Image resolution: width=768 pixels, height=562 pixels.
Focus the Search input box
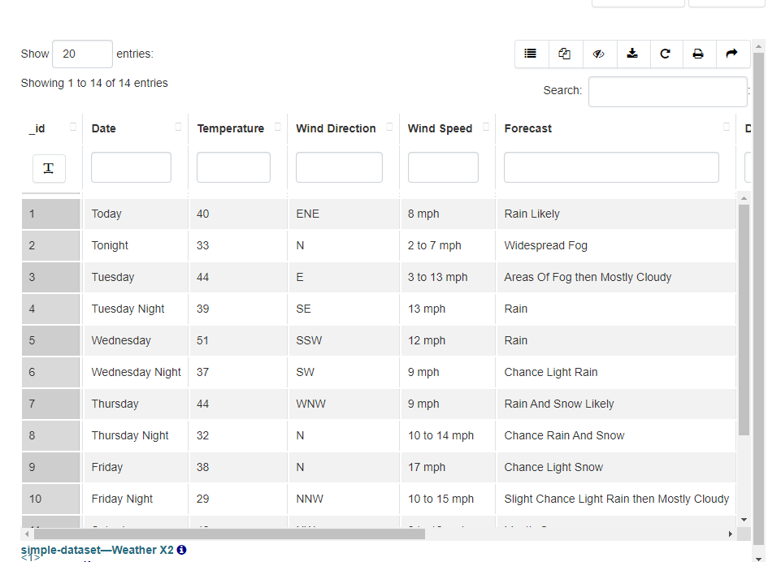click(x=667, y=92)
